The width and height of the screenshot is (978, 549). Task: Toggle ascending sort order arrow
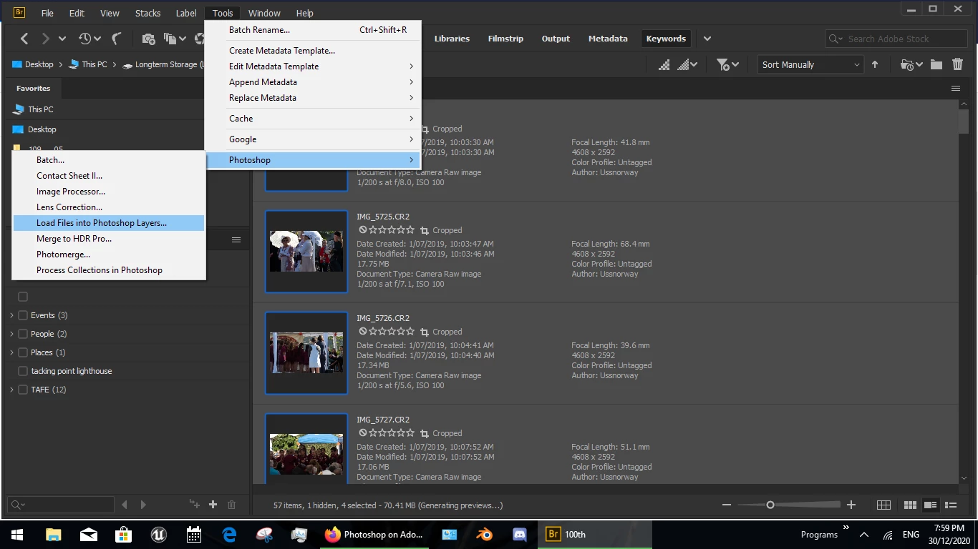[875, 64]
